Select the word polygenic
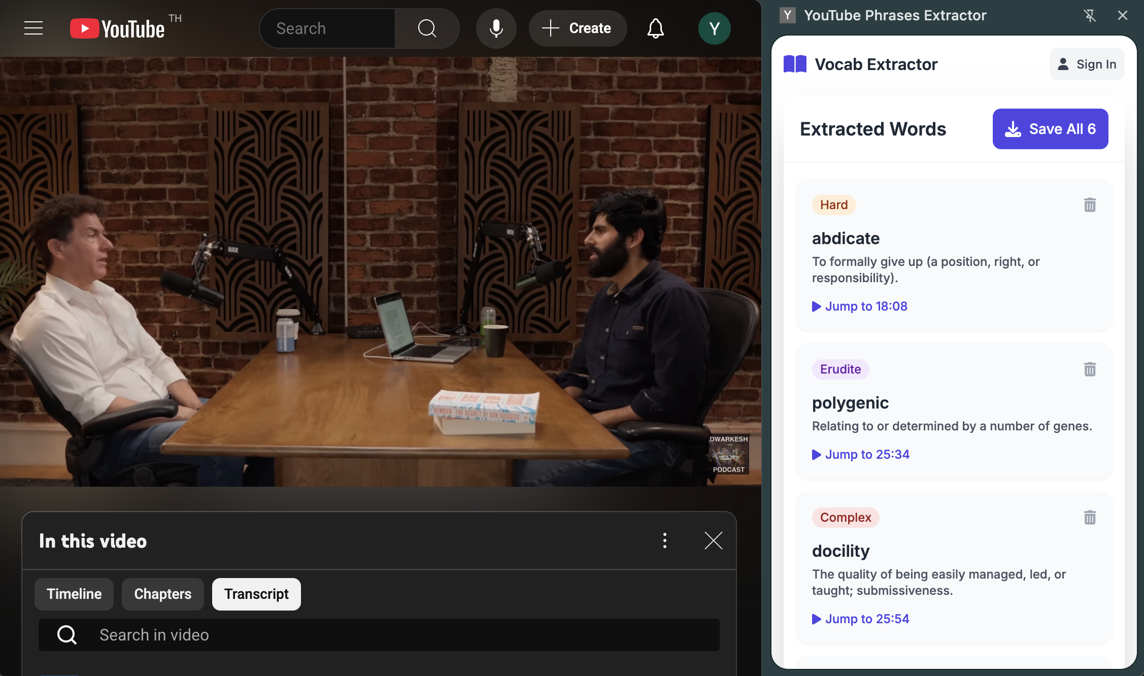The image size is (1144, 676). (x=850, y=403)
